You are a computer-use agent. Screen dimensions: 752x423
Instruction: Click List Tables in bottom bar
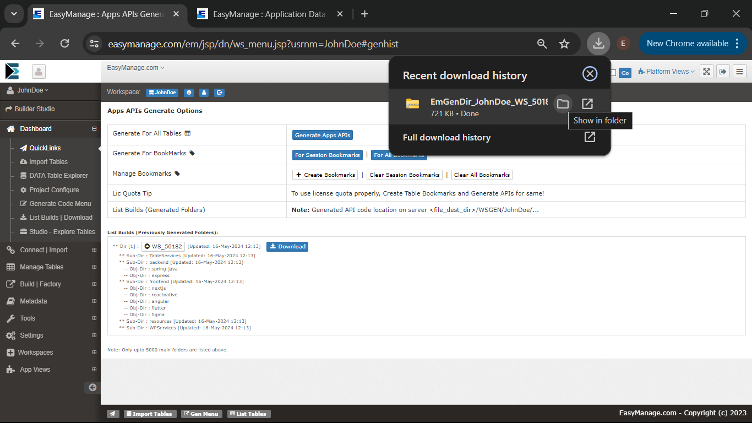249,414
